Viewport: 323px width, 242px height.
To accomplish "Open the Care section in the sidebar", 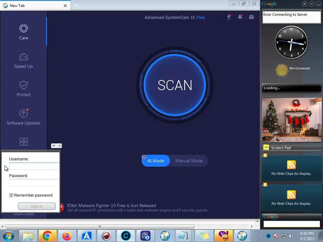I will pyautogui.click(x=23, y=32).
